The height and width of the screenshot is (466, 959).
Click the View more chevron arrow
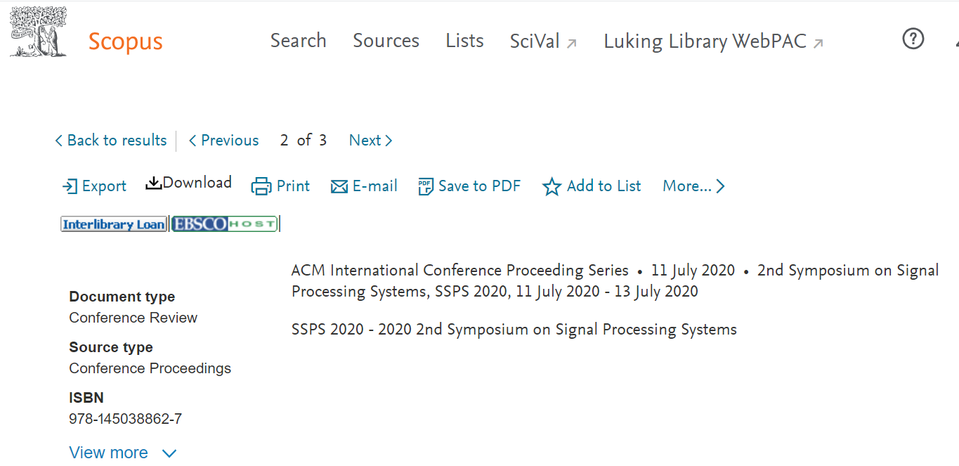pyautogui.click(x=169, y=453)
